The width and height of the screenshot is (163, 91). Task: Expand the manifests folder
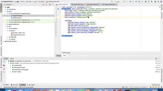5,9
